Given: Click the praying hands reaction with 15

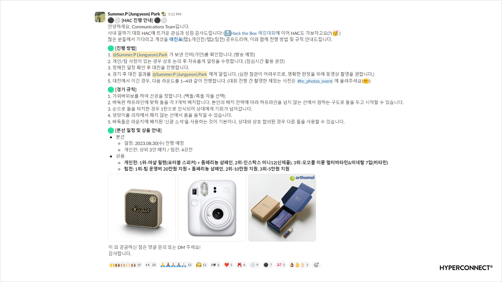Looking at the screenshot, I should coord(176,265).
